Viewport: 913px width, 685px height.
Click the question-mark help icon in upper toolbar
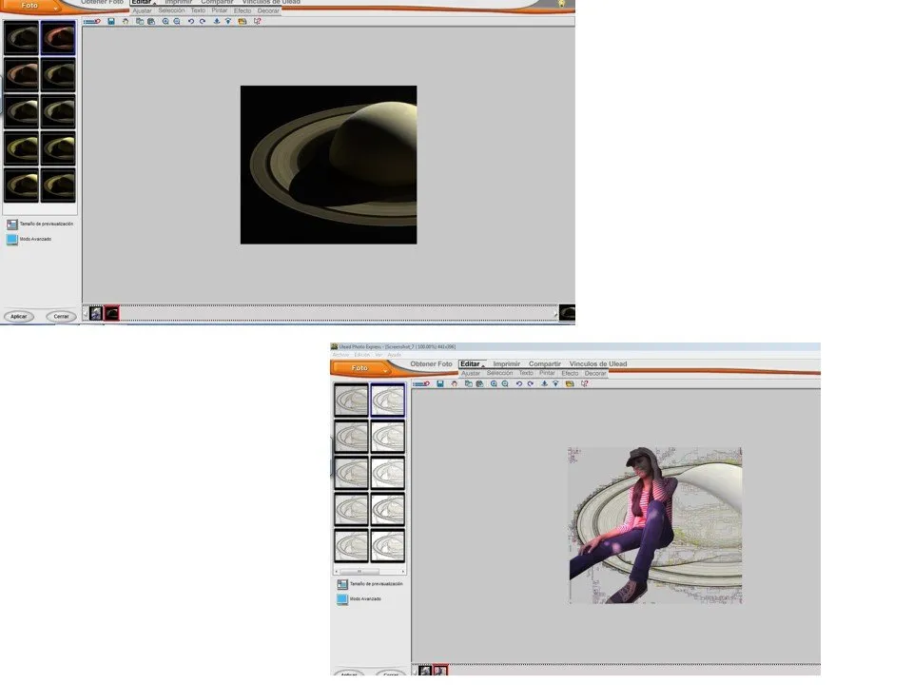coord(257,22)
